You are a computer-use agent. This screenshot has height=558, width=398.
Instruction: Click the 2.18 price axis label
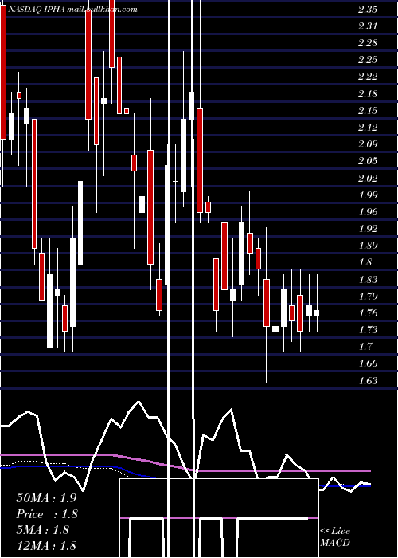pos(368,94)
